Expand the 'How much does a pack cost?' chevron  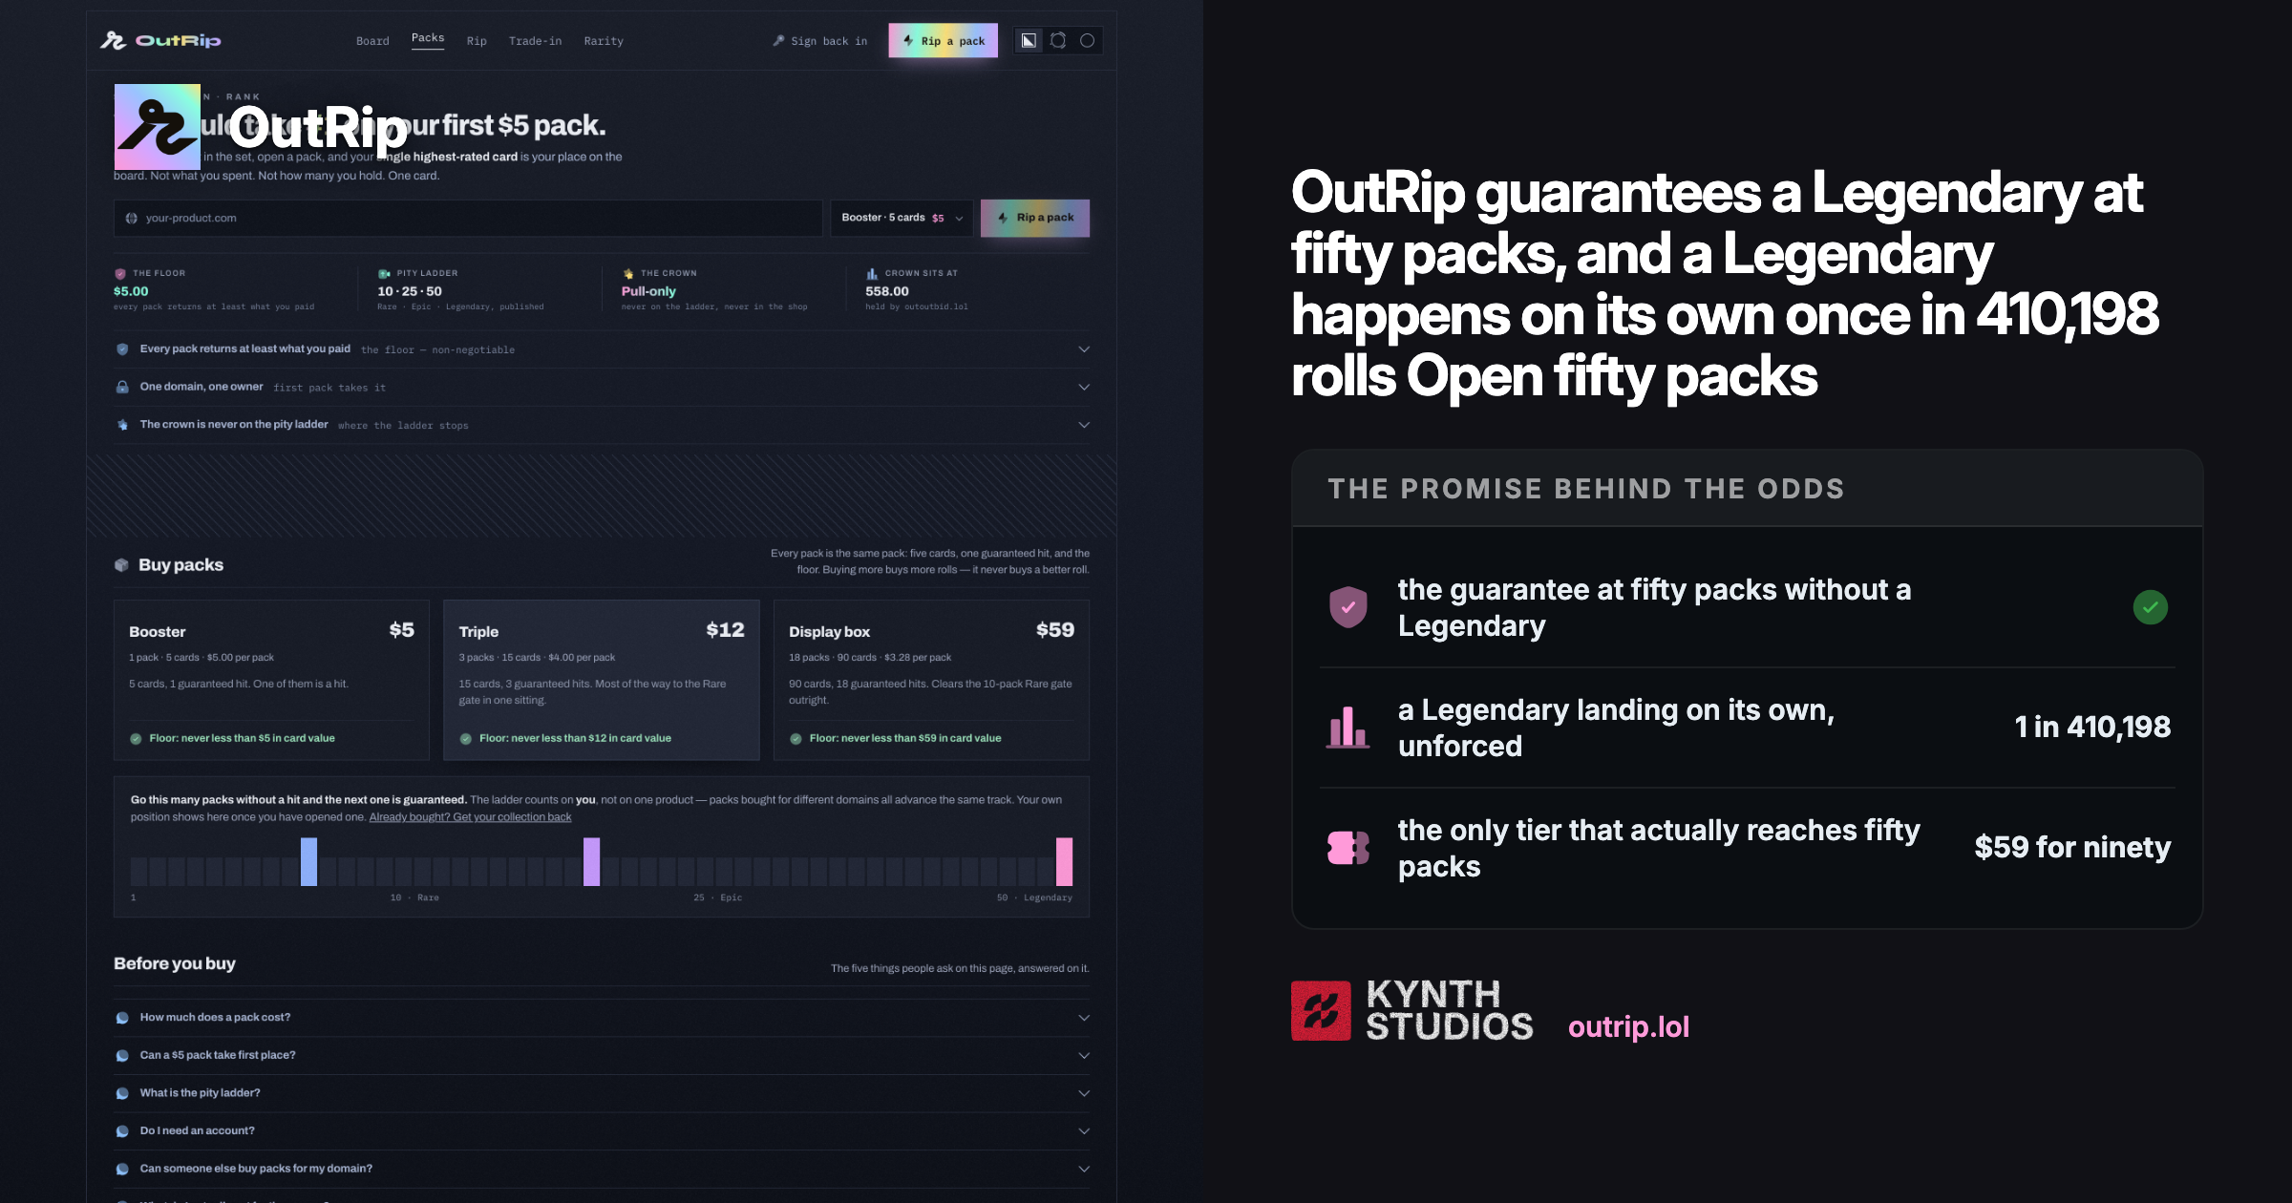(1084, 1018)
